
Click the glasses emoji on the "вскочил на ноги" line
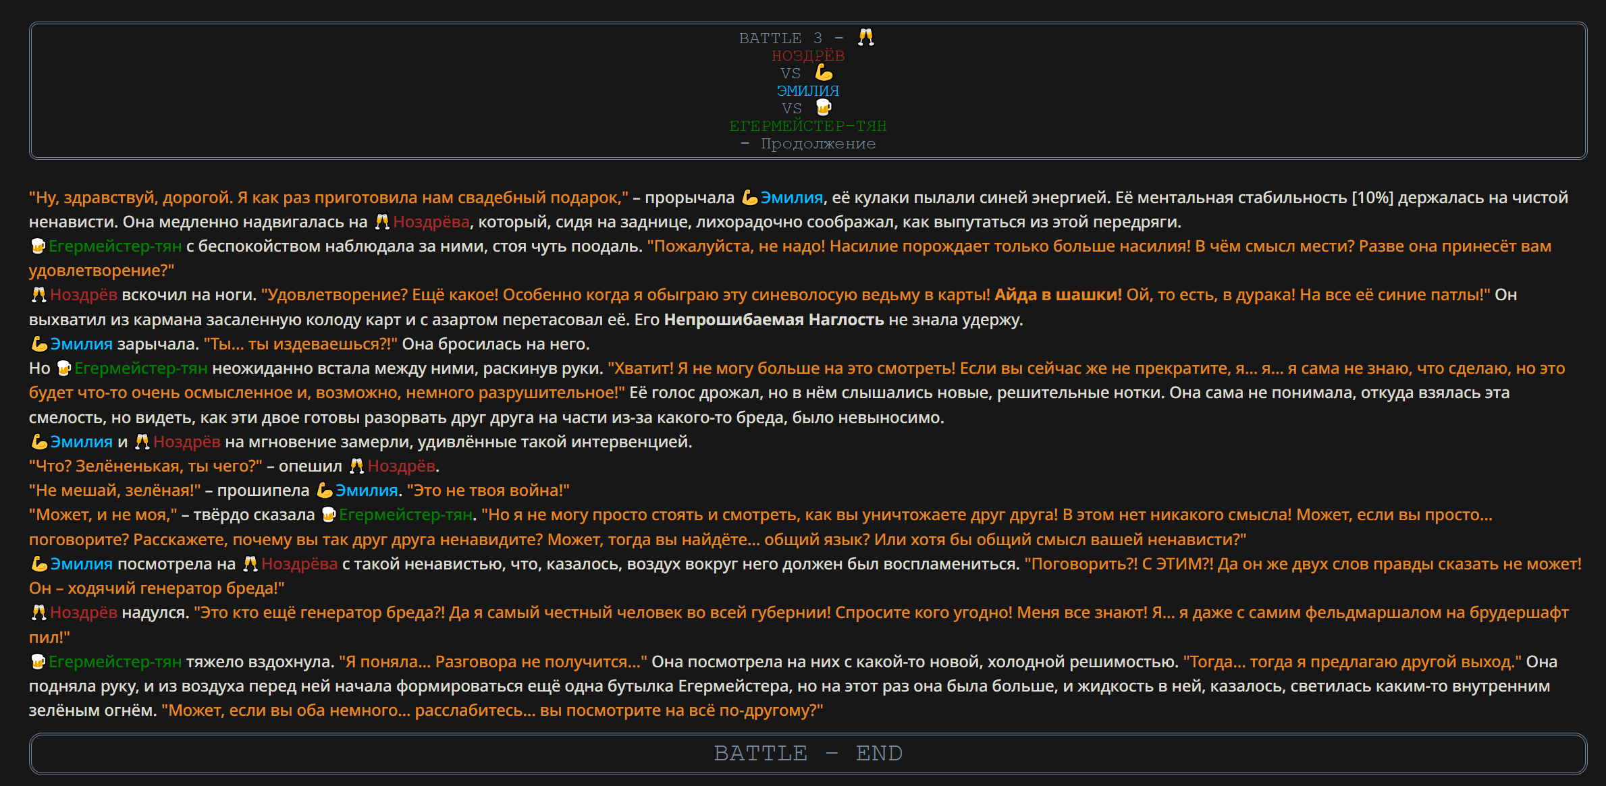(38, 295)
